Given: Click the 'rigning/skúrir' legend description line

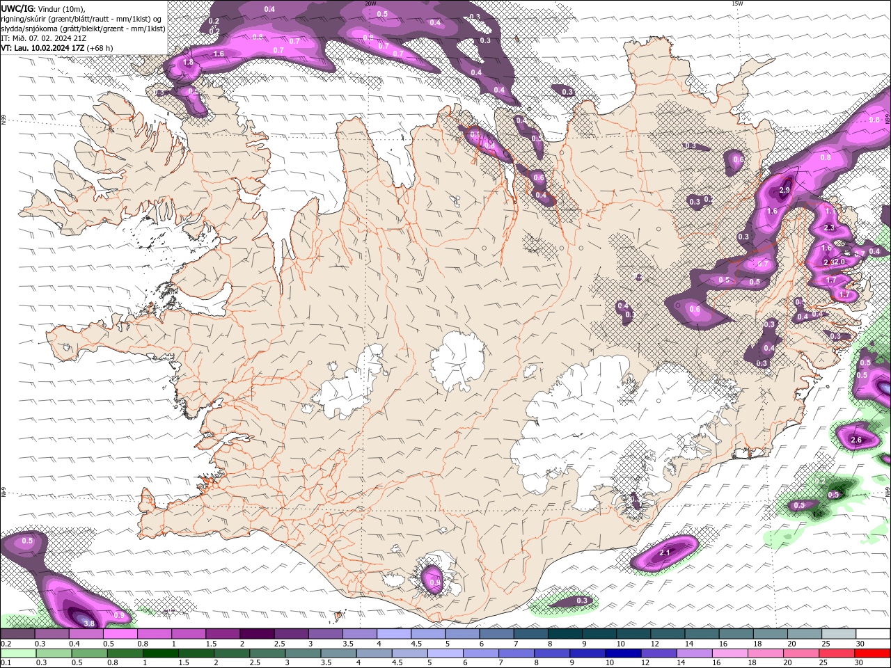Looking at the screenshot, I should (x=81, y=18).
